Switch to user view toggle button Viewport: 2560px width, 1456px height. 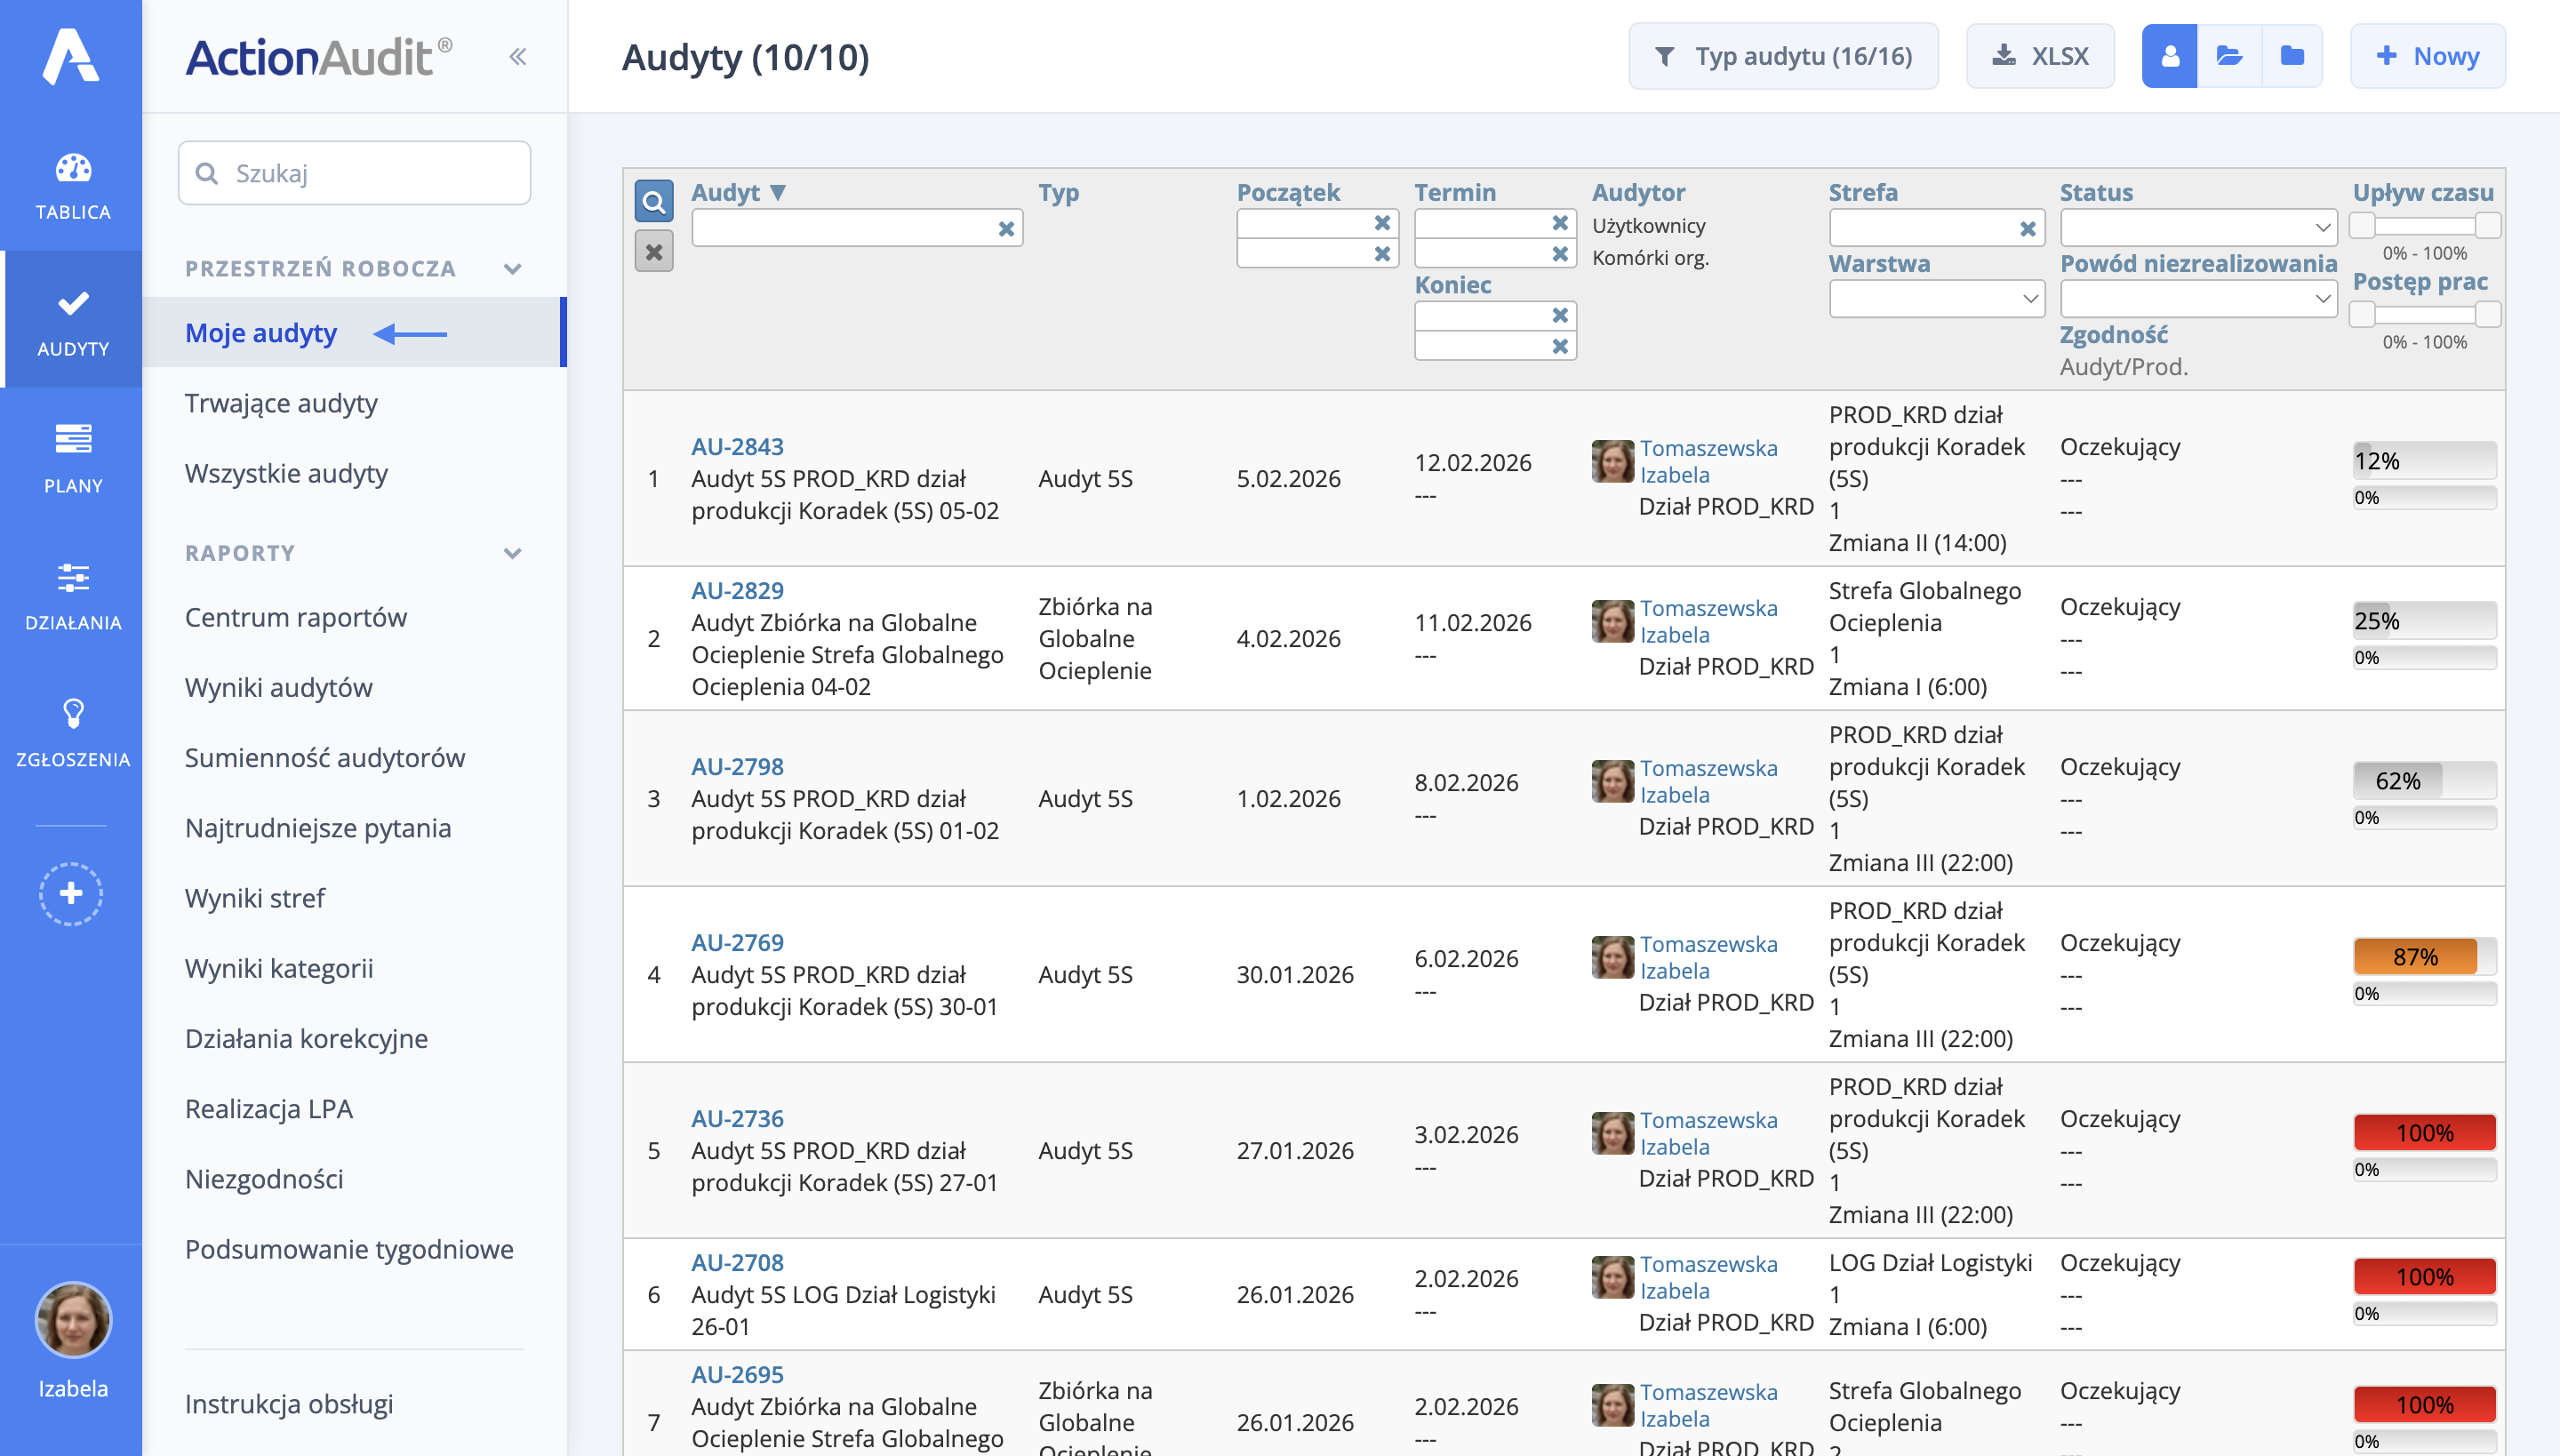pyautogui.click(x=2169, y=57)
